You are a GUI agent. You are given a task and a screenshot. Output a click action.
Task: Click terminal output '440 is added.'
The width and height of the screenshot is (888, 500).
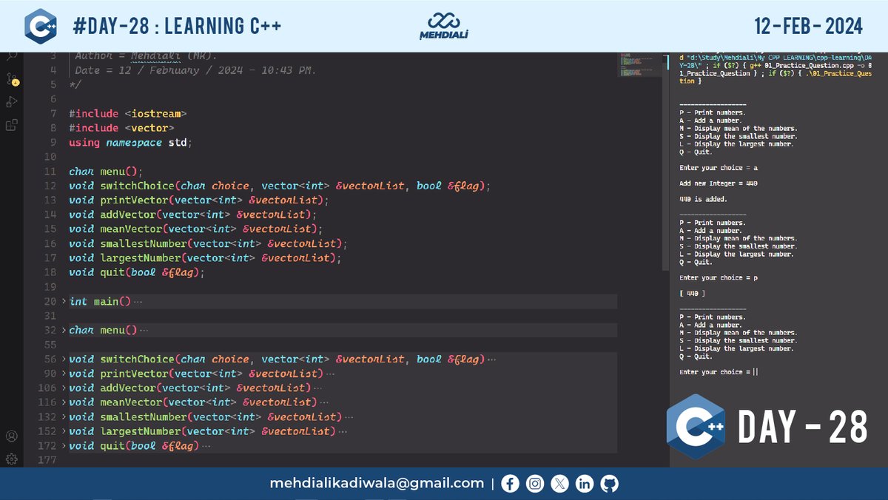pos(703,199)
